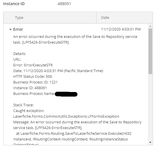Sort by the Date column header
The image size is (157, 149).
point(105,18)
